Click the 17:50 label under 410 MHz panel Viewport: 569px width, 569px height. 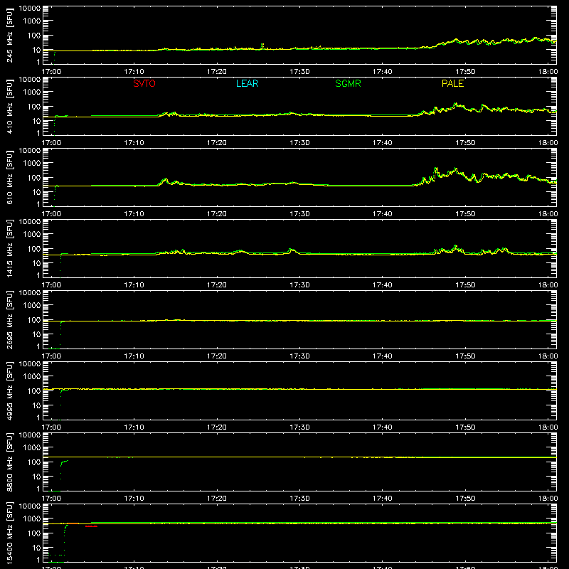465,143
